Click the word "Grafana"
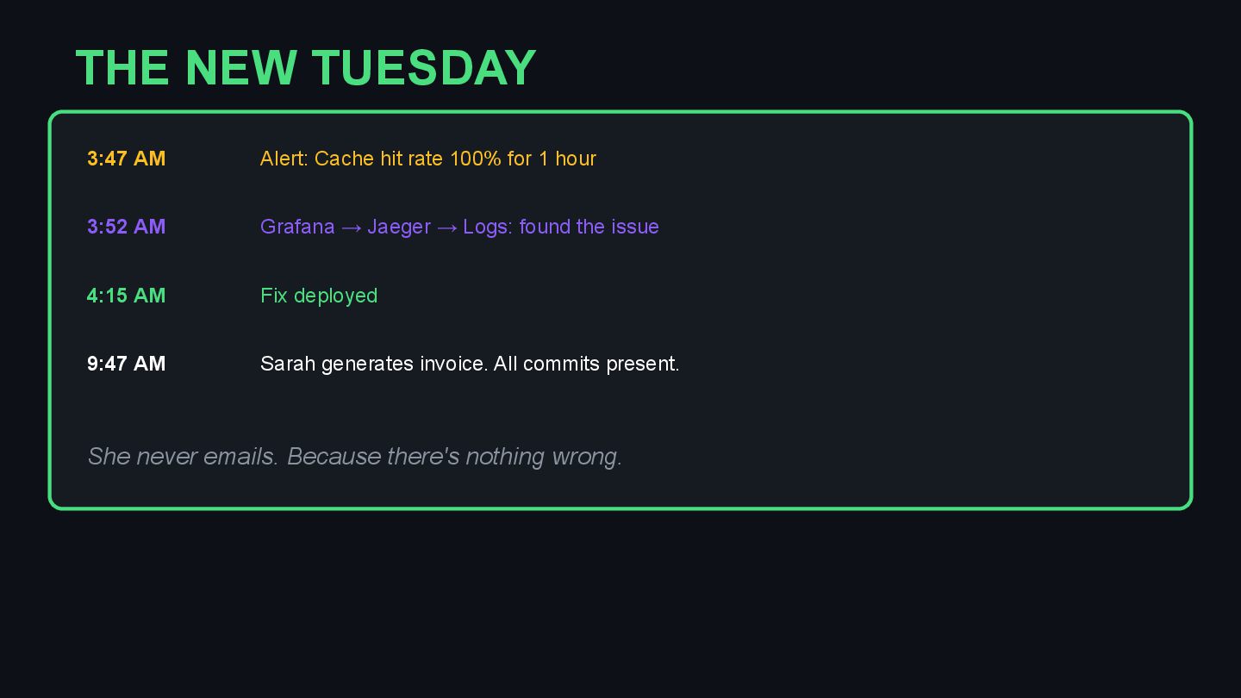The image size is (1241, 698). pos(297,227)
